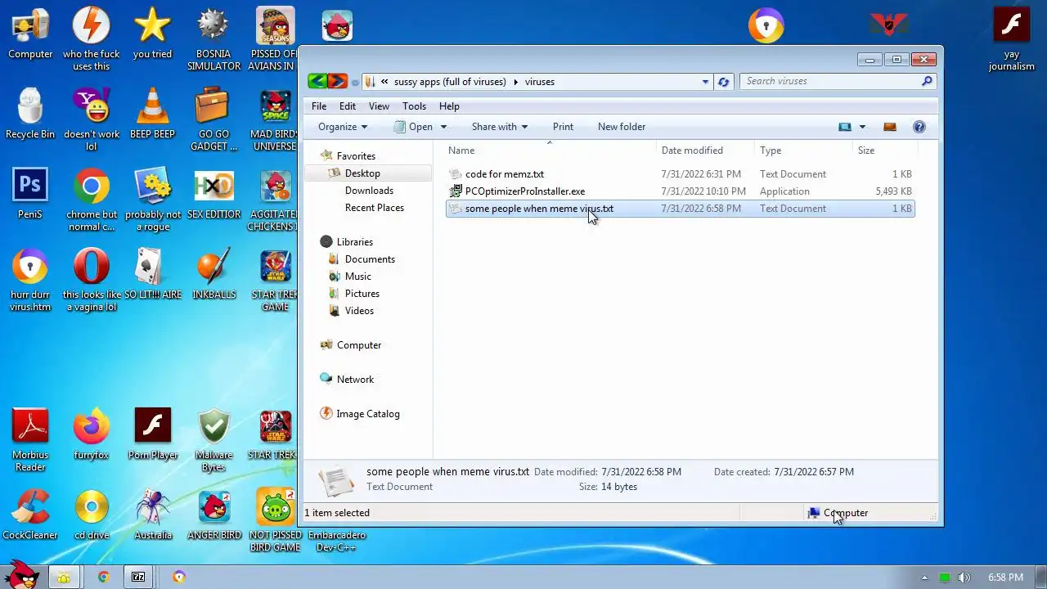This screenshot has height=589, width=1047.
Task: Open the Help menu
Action: 449,106
